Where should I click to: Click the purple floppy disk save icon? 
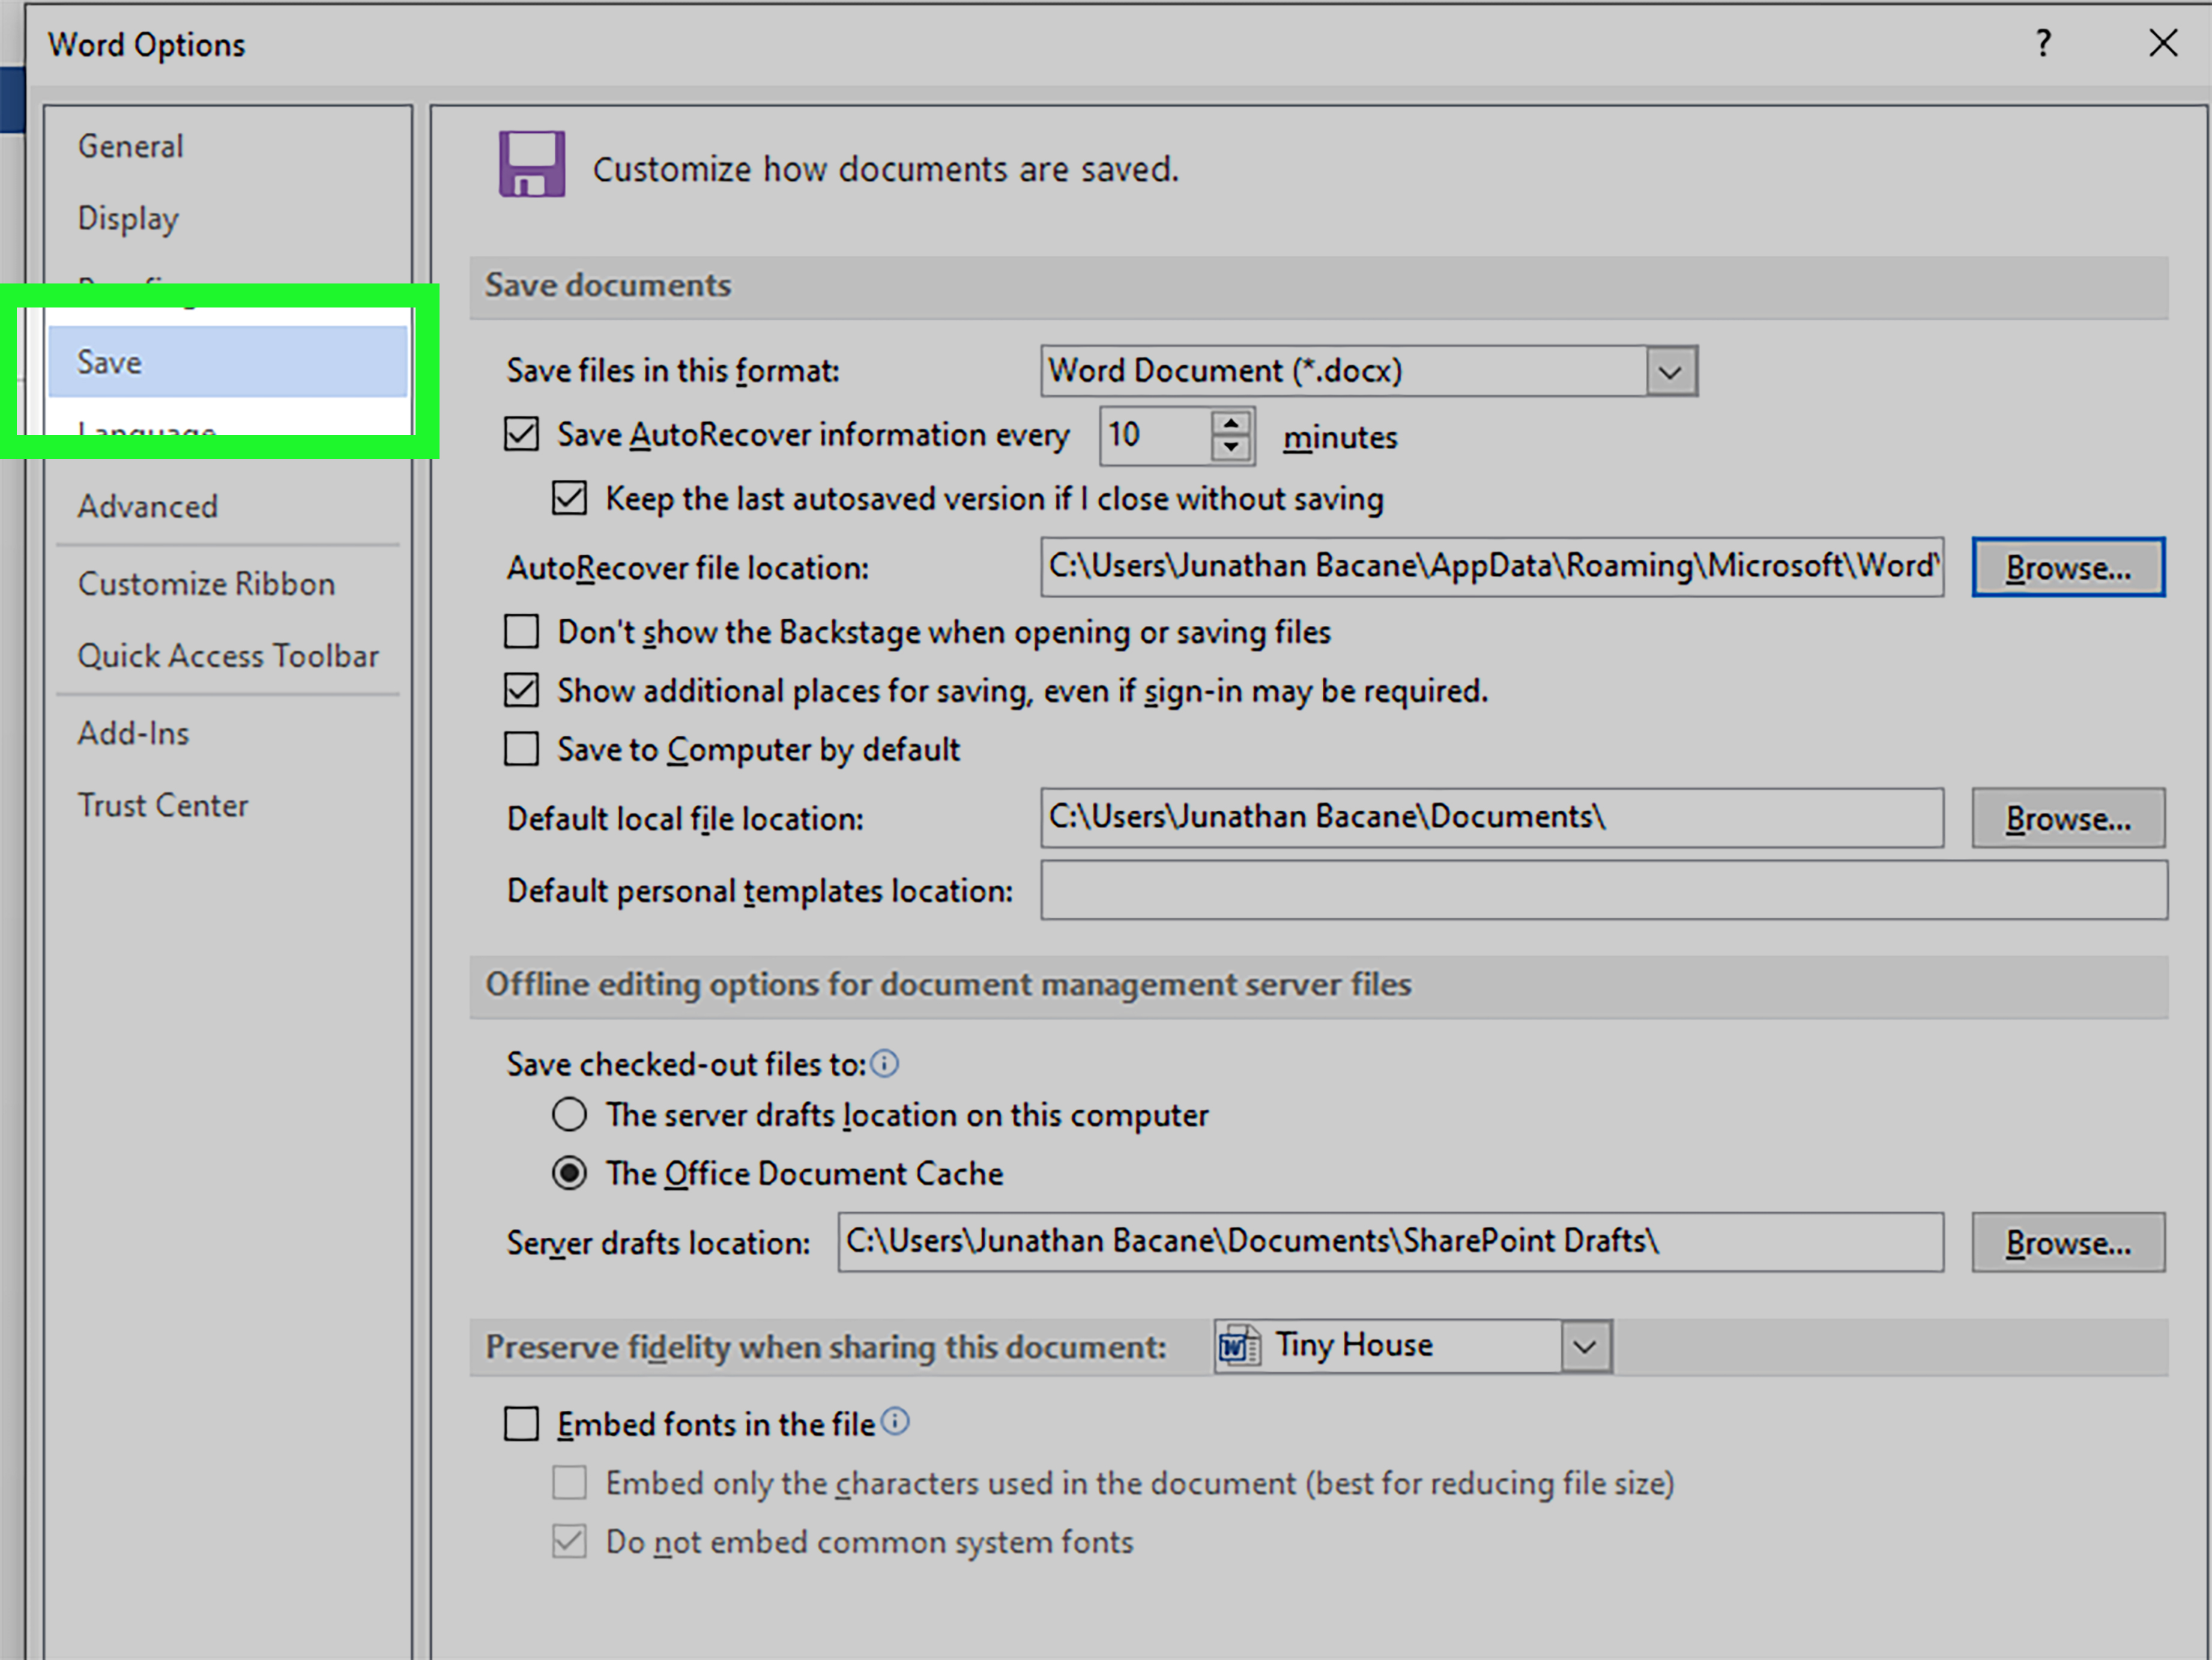532,164
